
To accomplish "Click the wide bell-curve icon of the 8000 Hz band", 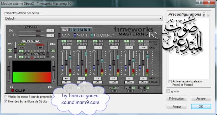I will [140, 51].
